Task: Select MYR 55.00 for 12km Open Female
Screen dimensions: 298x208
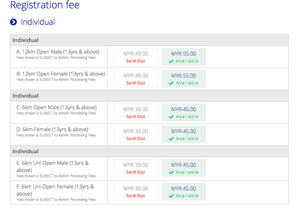Action: (x=184, y=79)
